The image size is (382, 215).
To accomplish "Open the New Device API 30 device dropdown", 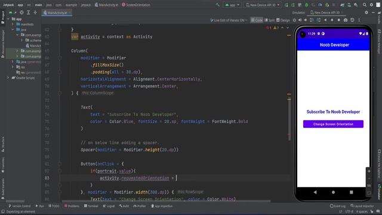I will pyautogui.click(x=263, y=5).
